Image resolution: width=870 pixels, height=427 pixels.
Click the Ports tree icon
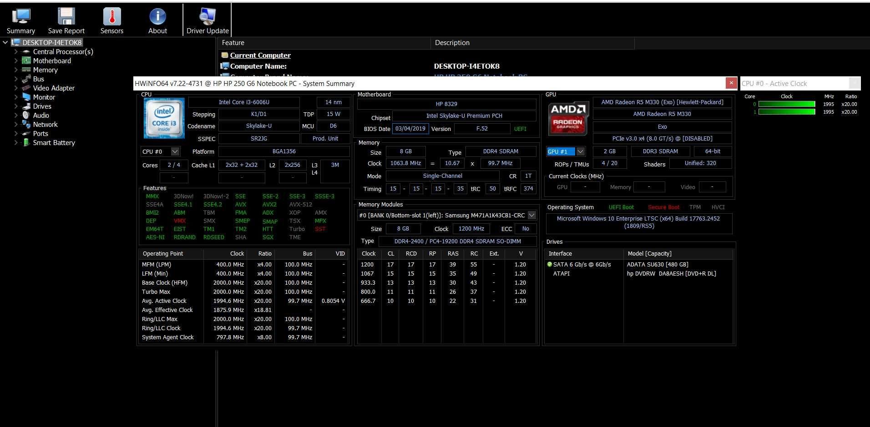tap(26, 133)
